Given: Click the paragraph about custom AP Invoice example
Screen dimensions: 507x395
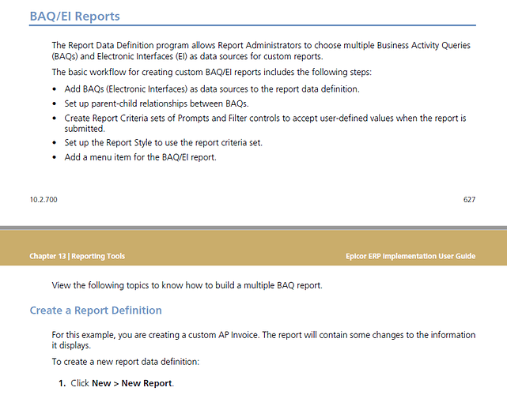Looking at the screenshot, I should [263, 340].
